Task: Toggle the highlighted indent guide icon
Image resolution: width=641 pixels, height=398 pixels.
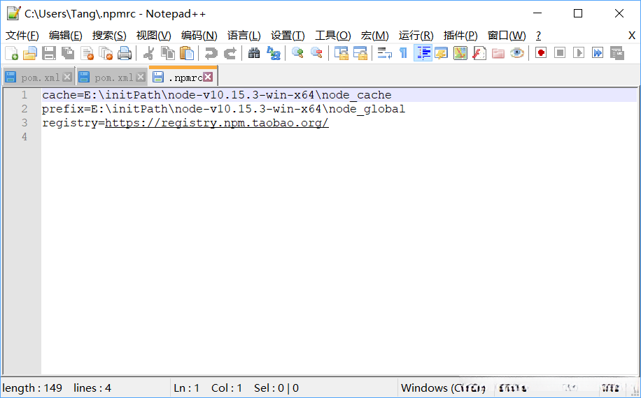Action: [423, 53]
